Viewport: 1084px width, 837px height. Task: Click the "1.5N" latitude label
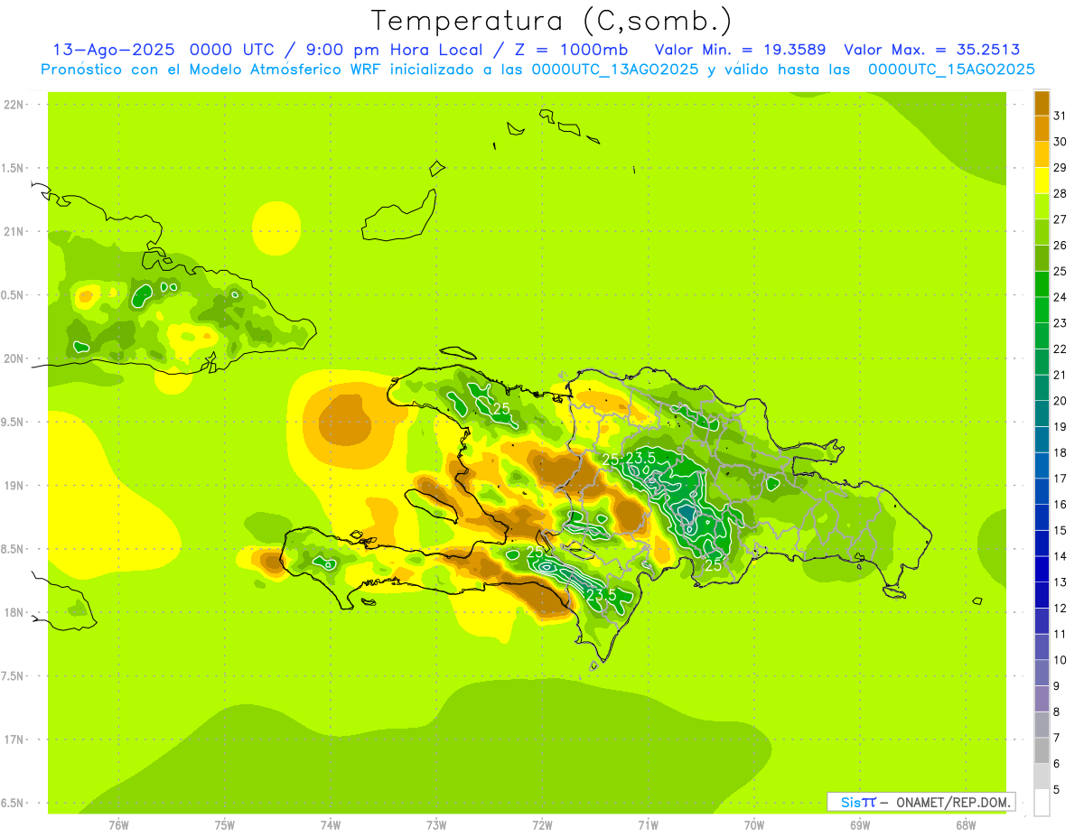13,168
